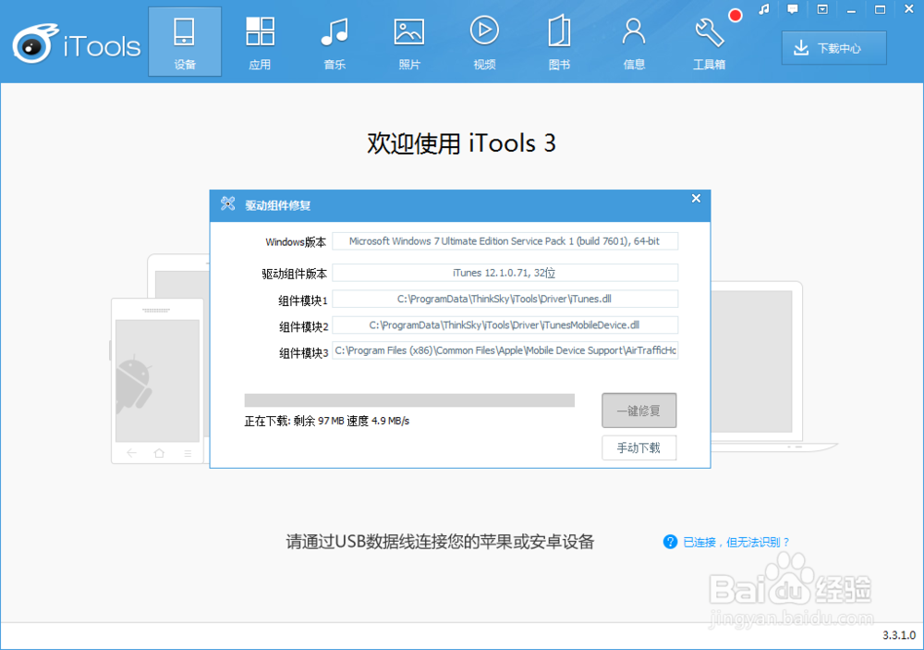The height and width of the screenshot is (650, 924).
Task: Click the 驱动组件版本 iTunes version field
Action: pos(505,273)
